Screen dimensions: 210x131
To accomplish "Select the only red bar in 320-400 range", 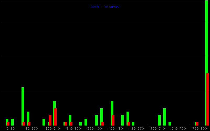I will pos(103,124).
